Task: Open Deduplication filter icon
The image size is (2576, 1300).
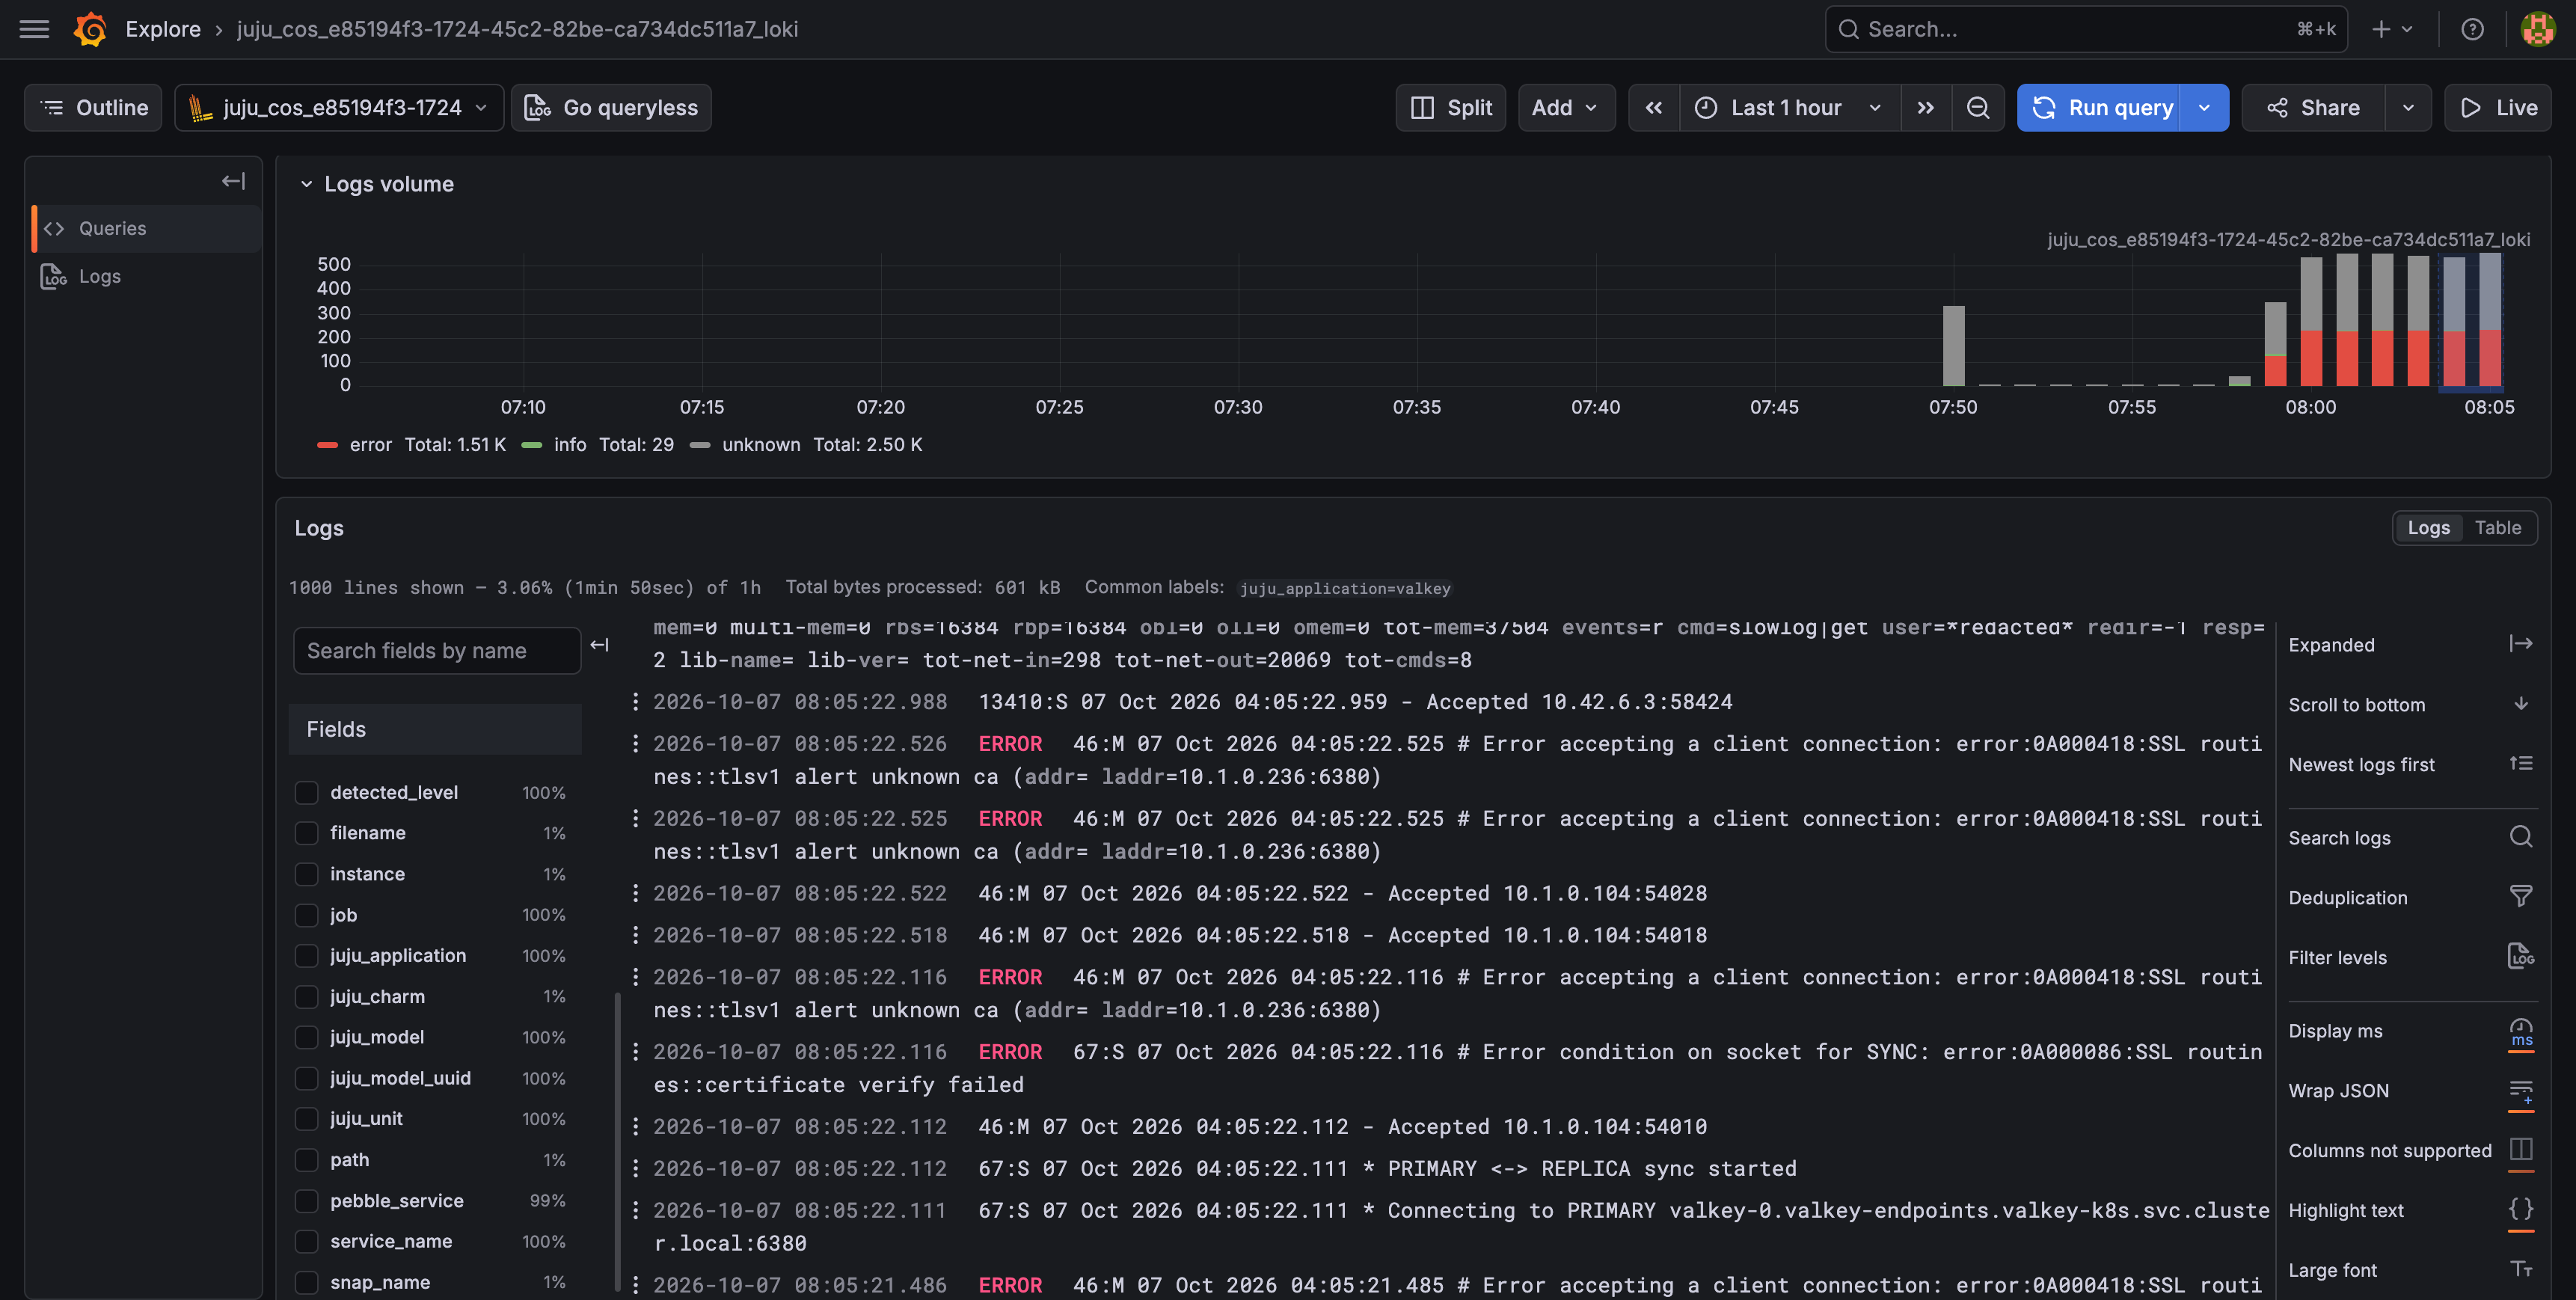Action: point(2520,897)
